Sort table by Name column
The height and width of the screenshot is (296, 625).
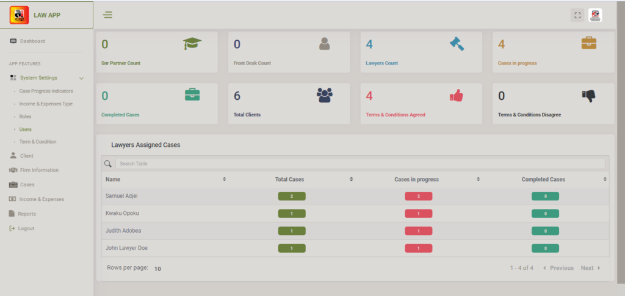[x=224, y=180]
